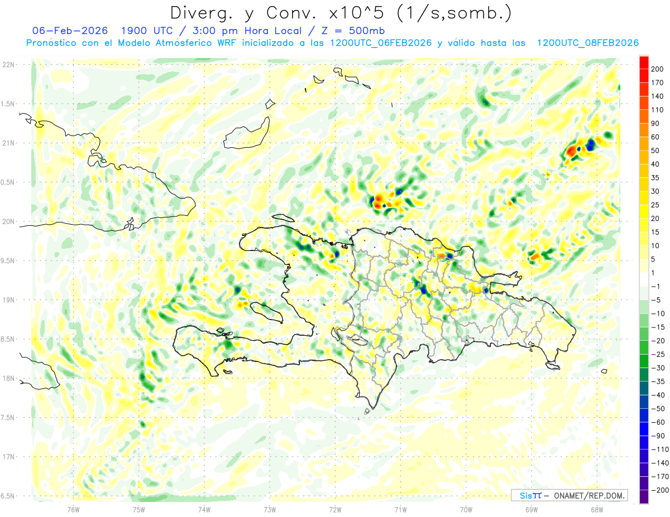Click the initialization time '1200UTC_06FEB2026'
This screenshot has height=517, width=670.
(380, 43)
